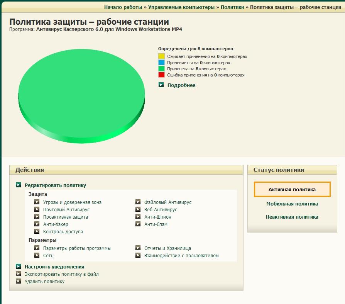The height and width of the screenshot is (304, 345).
Task: Go to Начало работы breadcrumb
Action: click(x=123, y=7)
